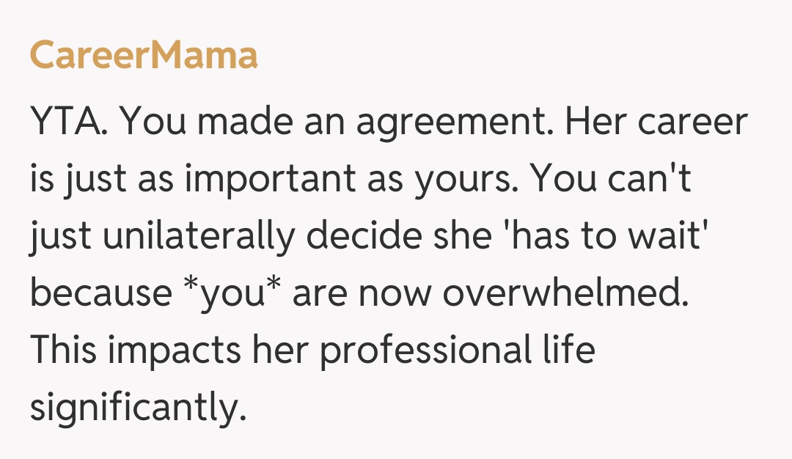Click the 'YTA.' verdict at comment start

71,122
